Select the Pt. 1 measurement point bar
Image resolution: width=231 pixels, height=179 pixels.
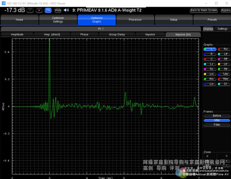pyautogui.click(x=101, y=28)
